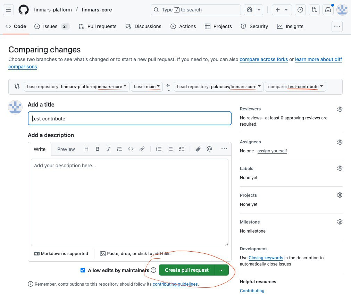Insert a link icon

click(x=142, y=149)
